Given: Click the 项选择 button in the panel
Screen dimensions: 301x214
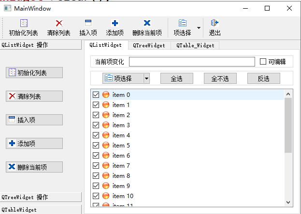Looking at the screenshot, I should tap(123, 79).
